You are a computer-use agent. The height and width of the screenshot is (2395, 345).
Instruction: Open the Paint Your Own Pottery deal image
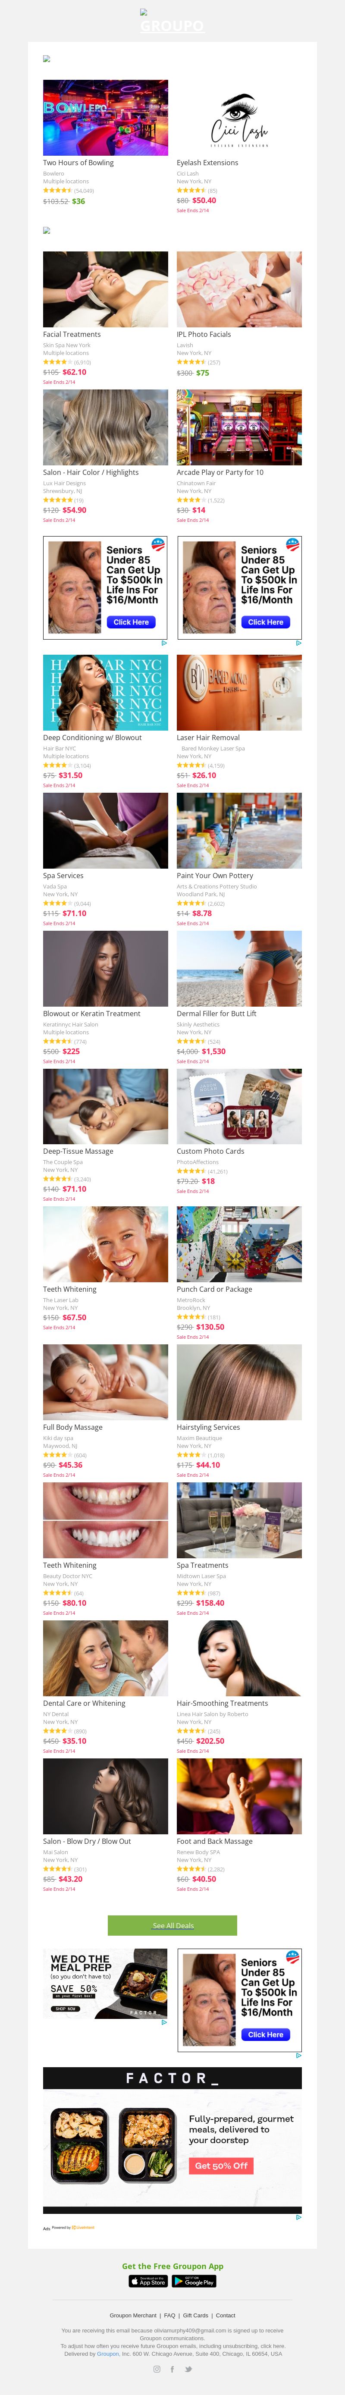click(239, 830)
